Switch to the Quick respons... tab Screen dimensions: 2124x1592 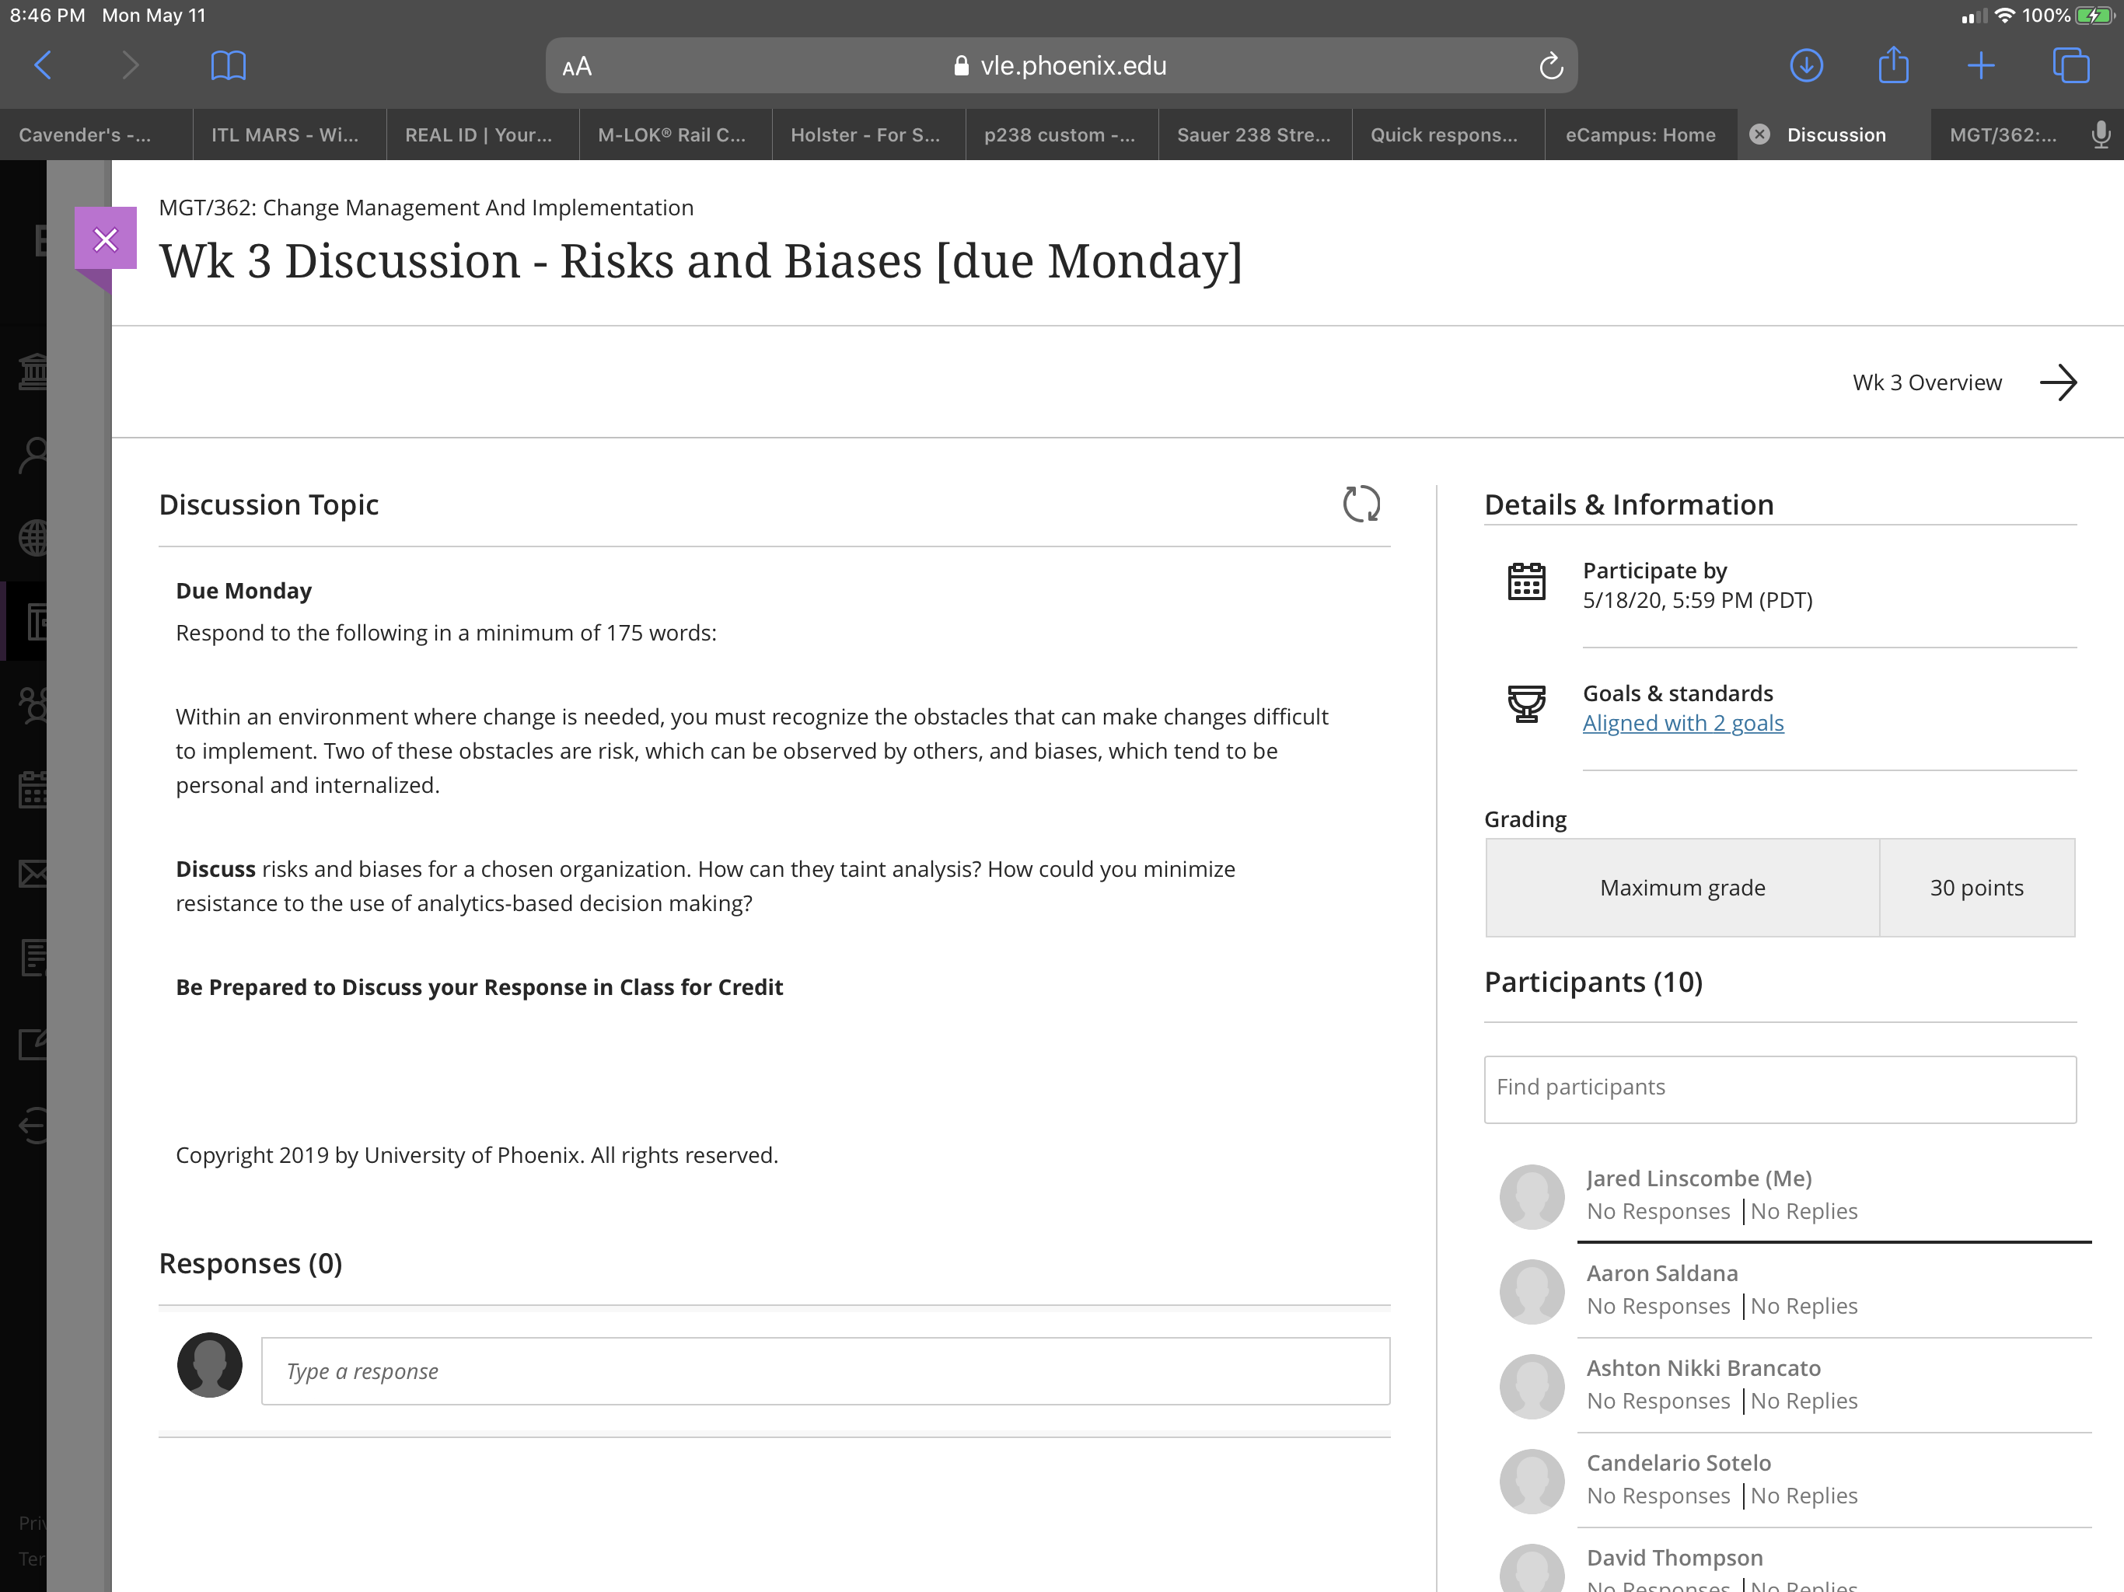pyautogui.click(x=1448, y=134)
